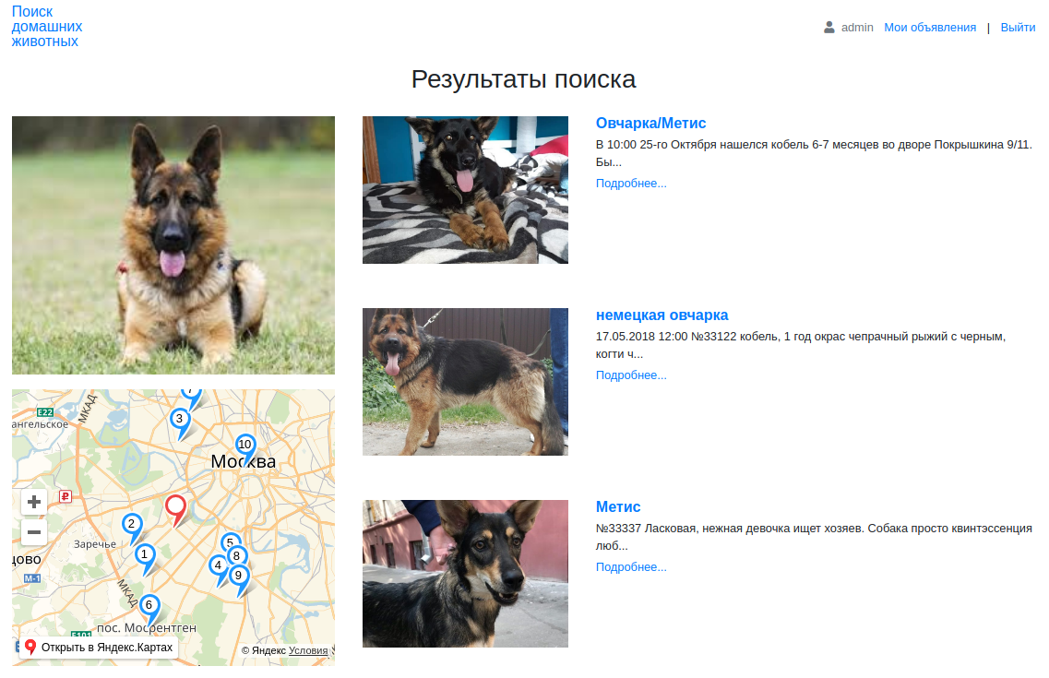Open the Овчарка/Метис listing title
This screenshot has height=678, width=1049.
(x=651, y=123)
